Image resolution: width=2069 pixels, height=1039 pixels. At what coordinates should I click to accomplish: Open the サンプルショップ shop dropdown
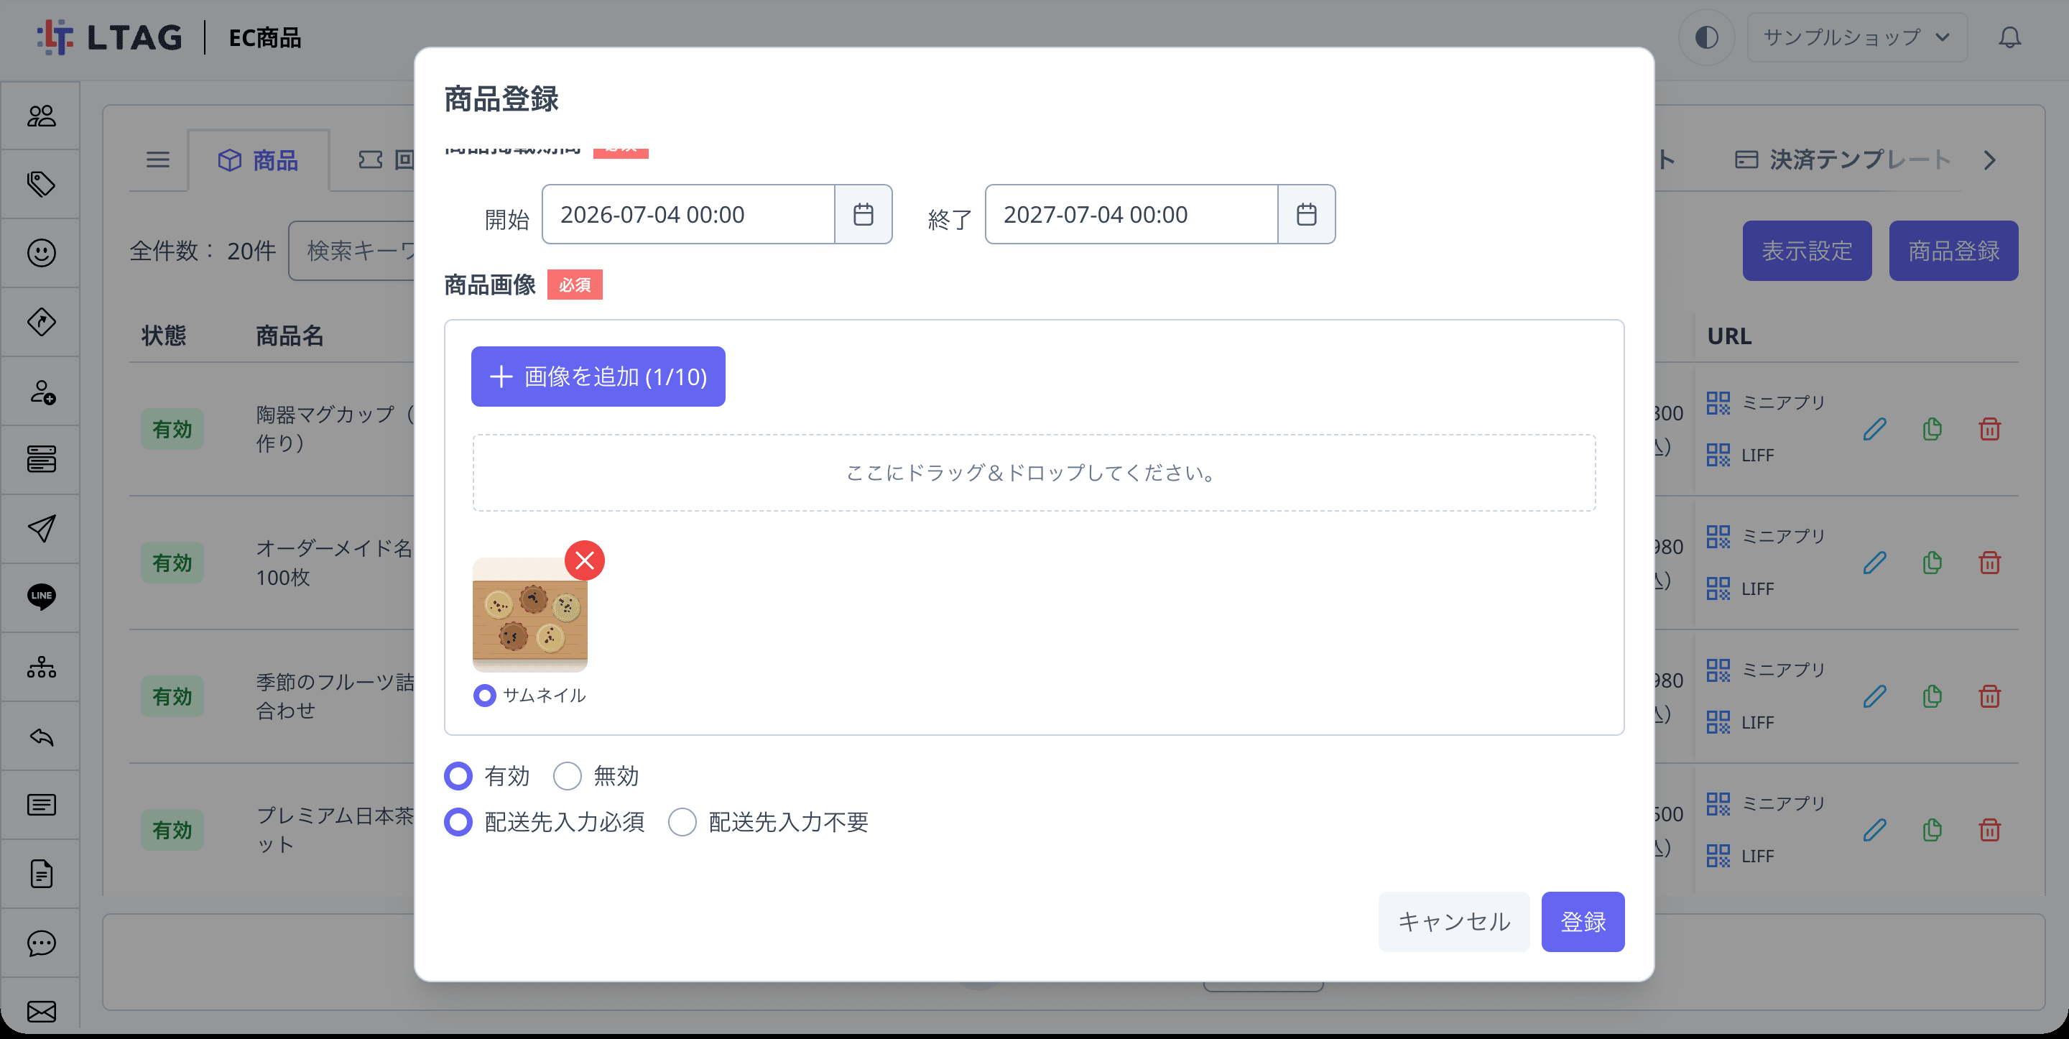tap(1857, 37)
